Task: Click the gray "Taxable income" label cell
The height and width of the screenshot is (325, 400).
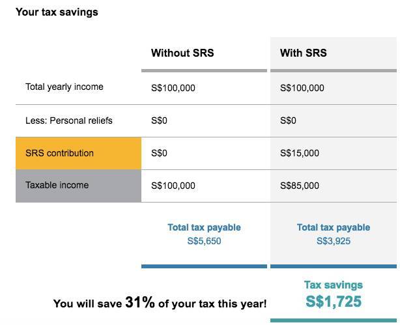Action: (78, 186)
